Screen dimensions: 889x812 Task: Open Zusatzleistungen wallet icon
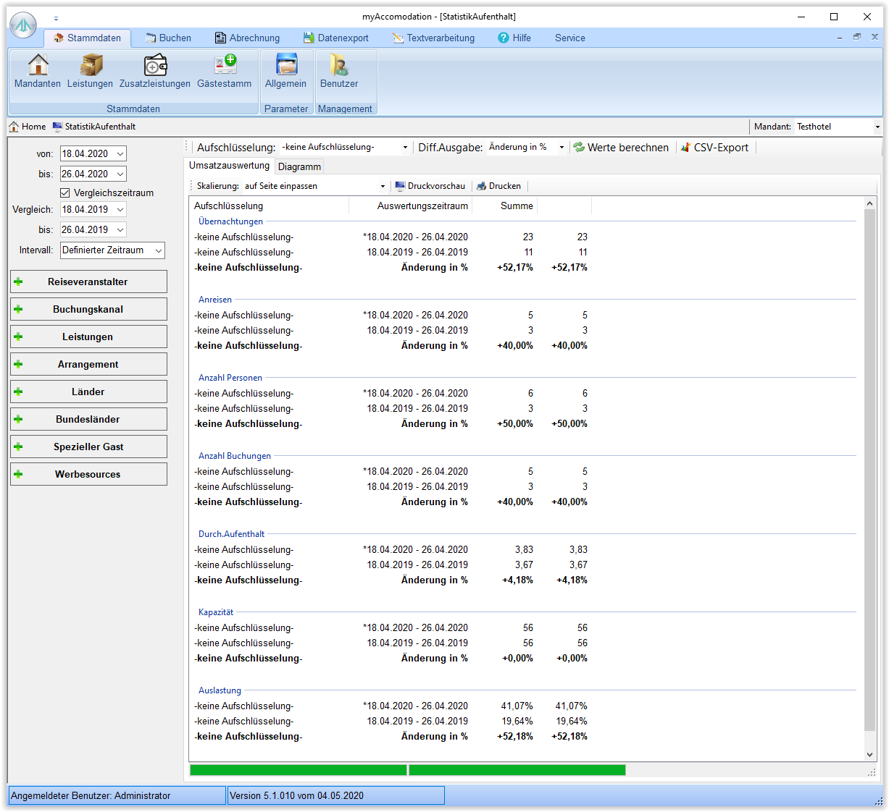tap(155, 66)
